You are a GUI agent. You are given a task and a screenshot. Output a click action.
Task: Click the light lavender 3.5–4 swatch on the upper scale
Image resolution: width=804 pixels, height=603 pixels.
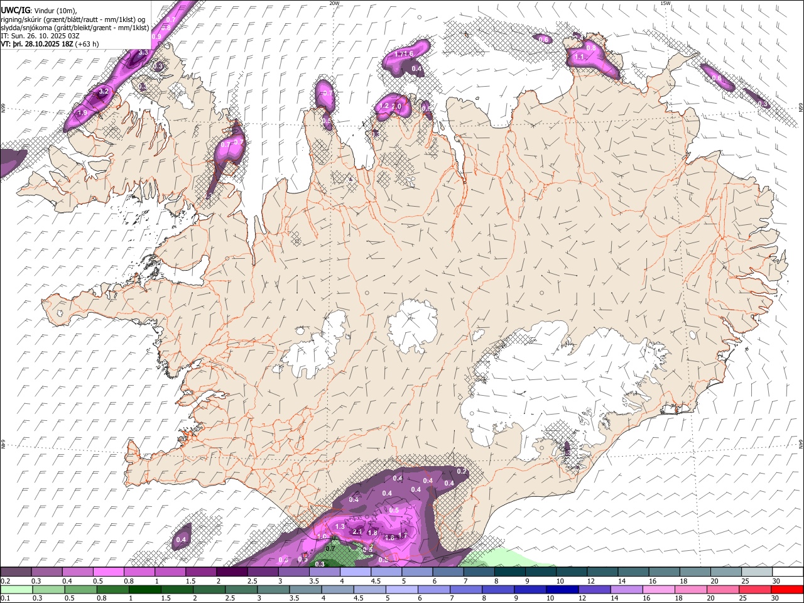(324, 572)
